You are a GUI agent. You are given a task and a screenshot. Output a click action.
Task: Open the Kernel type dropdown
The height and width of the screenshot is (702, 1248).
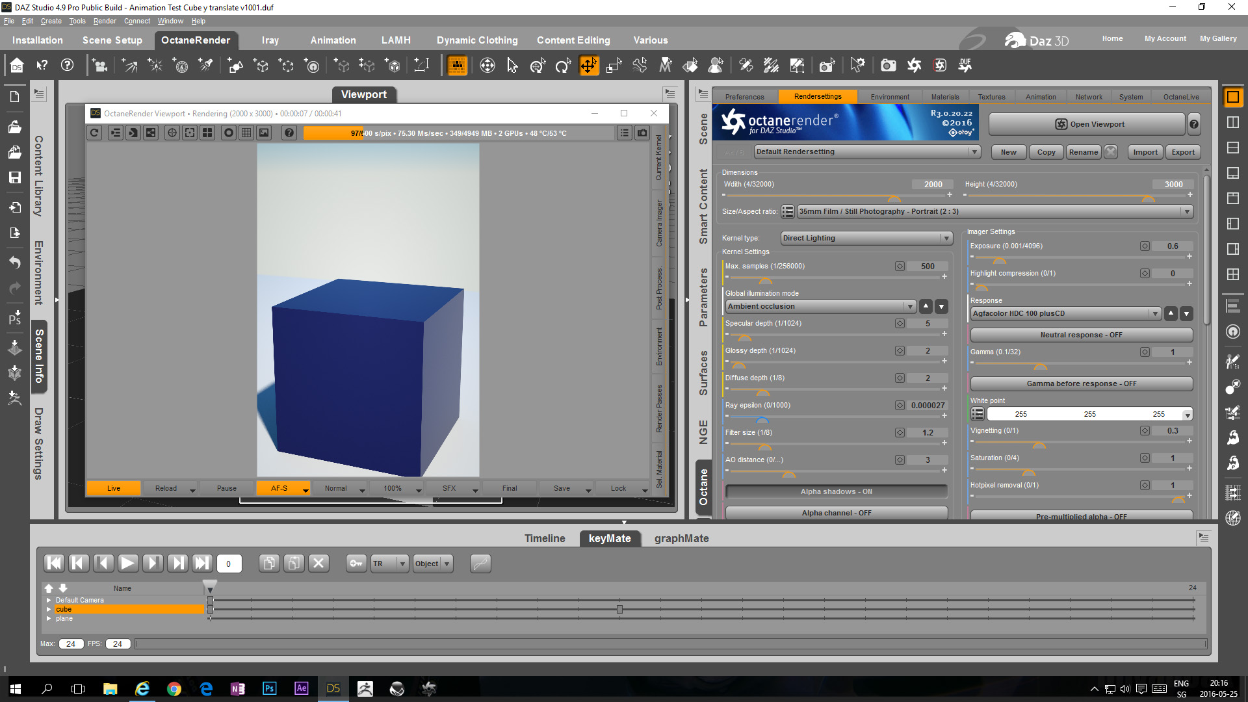[866, 238]
